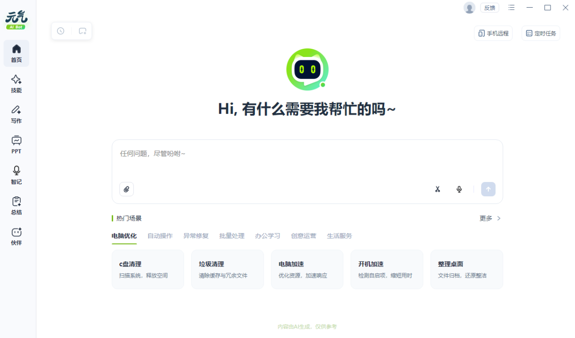This screenshot has height=338, width=575.
Task: Click the 手机远程 button
Action: coord(493,34)
